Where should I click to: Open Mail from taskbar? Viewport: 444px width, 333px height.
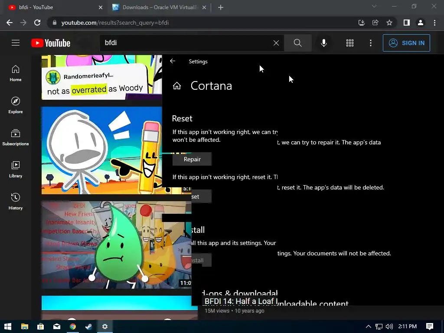tap(57, 326)
